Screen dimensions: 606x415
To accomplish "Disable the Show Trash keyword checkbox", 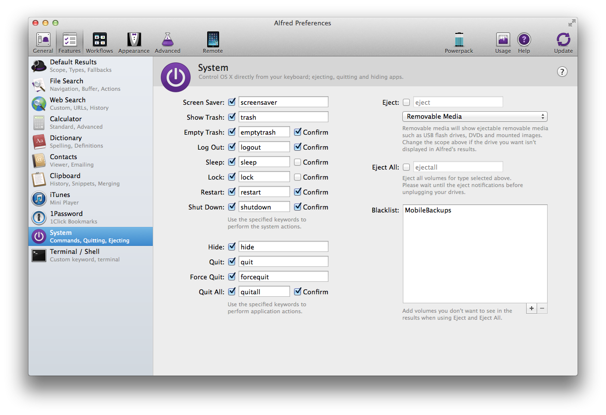I will click(232, 117).
